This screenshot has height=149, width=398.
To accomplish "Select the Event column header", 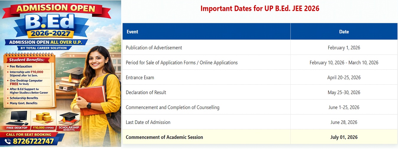I will coord(132,32).
